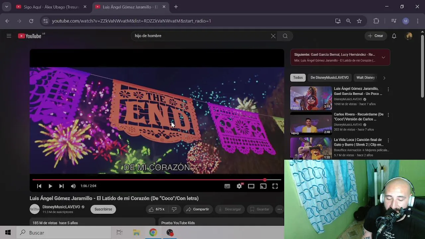
Task: Like the video with 675 k likes
Action: (157, 209)
